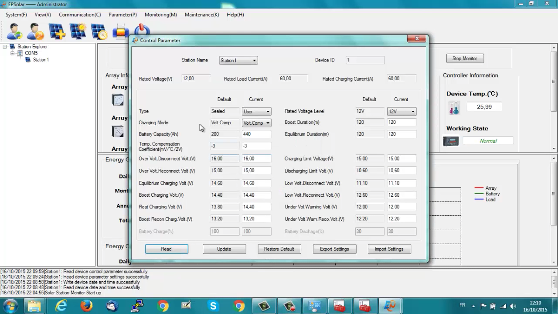
Task: Click the user with globe toolbar icon
Action: 14,31
